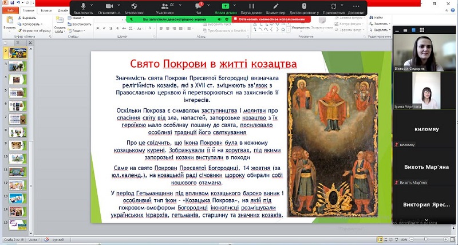
Task: Start Новая демонстрация green share icon
Action: [x=226, y=8]
